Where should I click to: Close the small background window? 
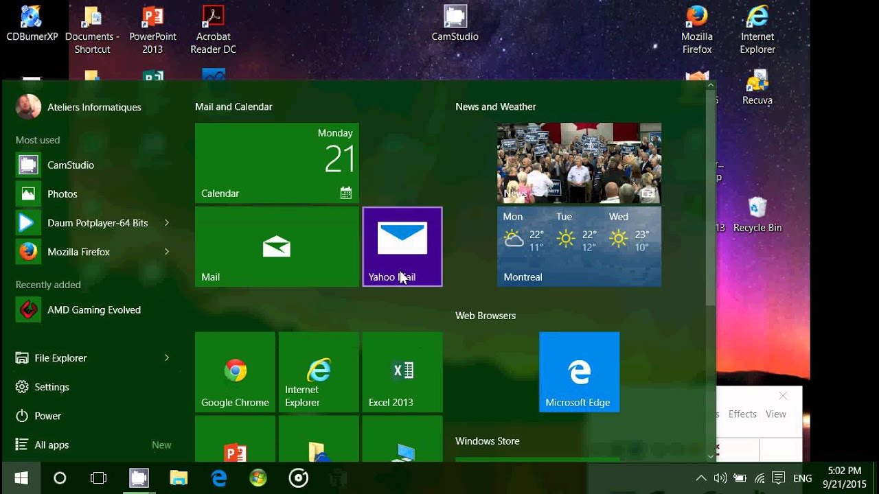click(x=783, y=396)
